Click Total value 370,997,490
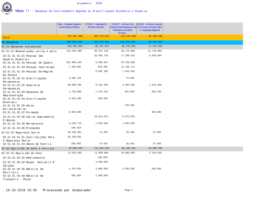The height and width of the screenshot is (198, 257). pos(75,36)
